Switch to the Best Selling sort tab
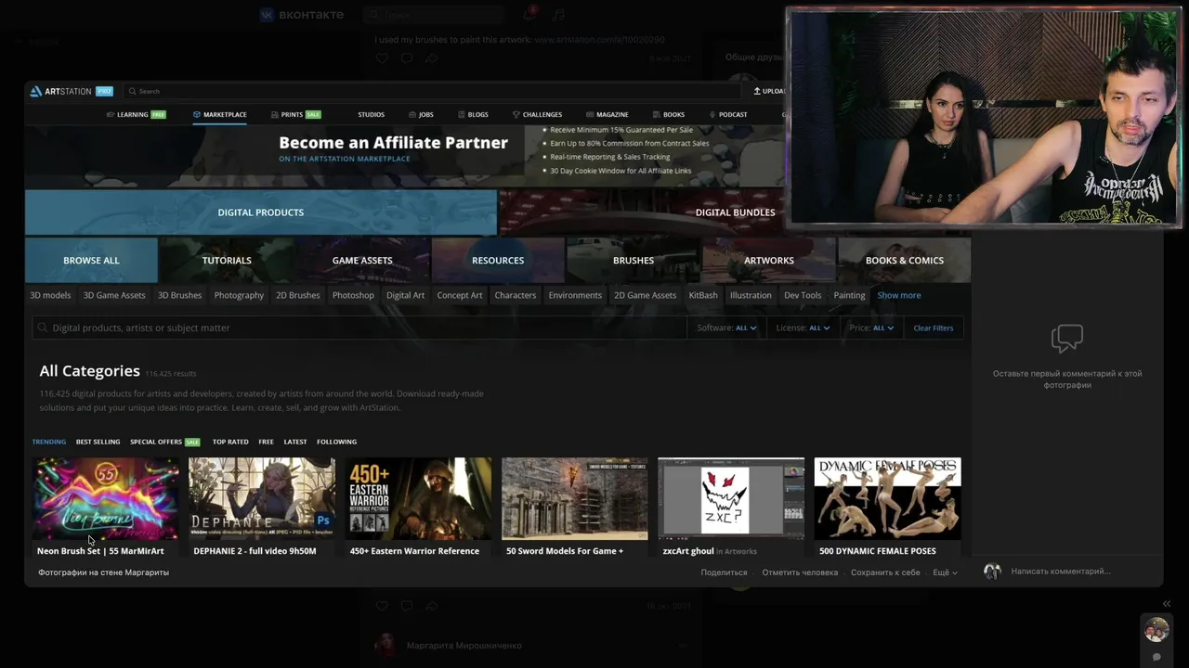The height and width of the screenshot is (668, 1189). point(98,442)
